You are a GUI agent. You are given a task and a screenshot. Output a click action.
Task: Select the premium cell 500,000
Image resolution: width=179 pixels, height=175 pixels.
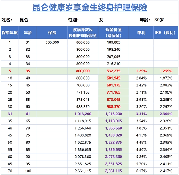tap(52, 42)
